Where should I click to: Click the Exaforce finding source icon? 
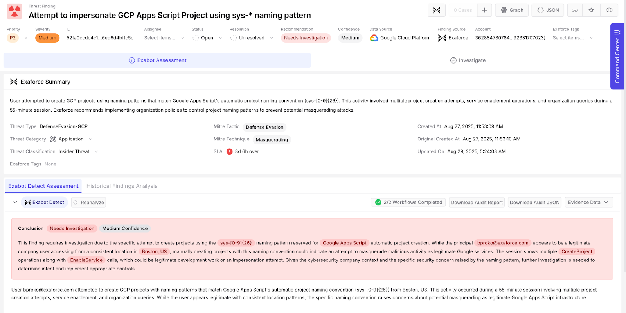point(442,38)
